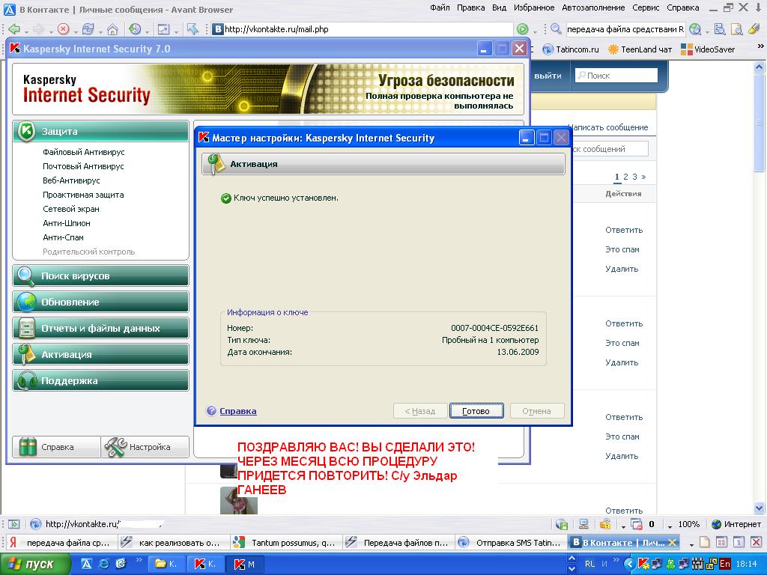Expand the quick launch overflow chevron

coord(139,560)
